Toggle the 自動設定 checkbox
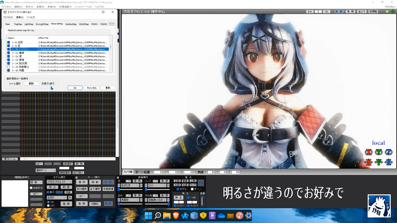397x223 pixels. (31, 188)
